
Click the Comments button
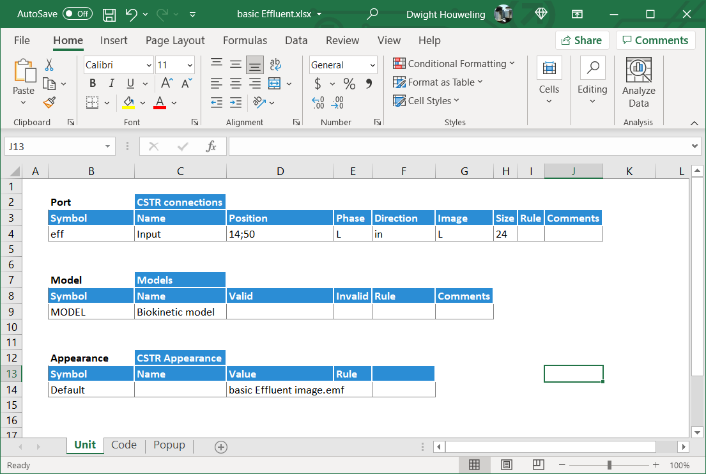[x=655, y=40]
